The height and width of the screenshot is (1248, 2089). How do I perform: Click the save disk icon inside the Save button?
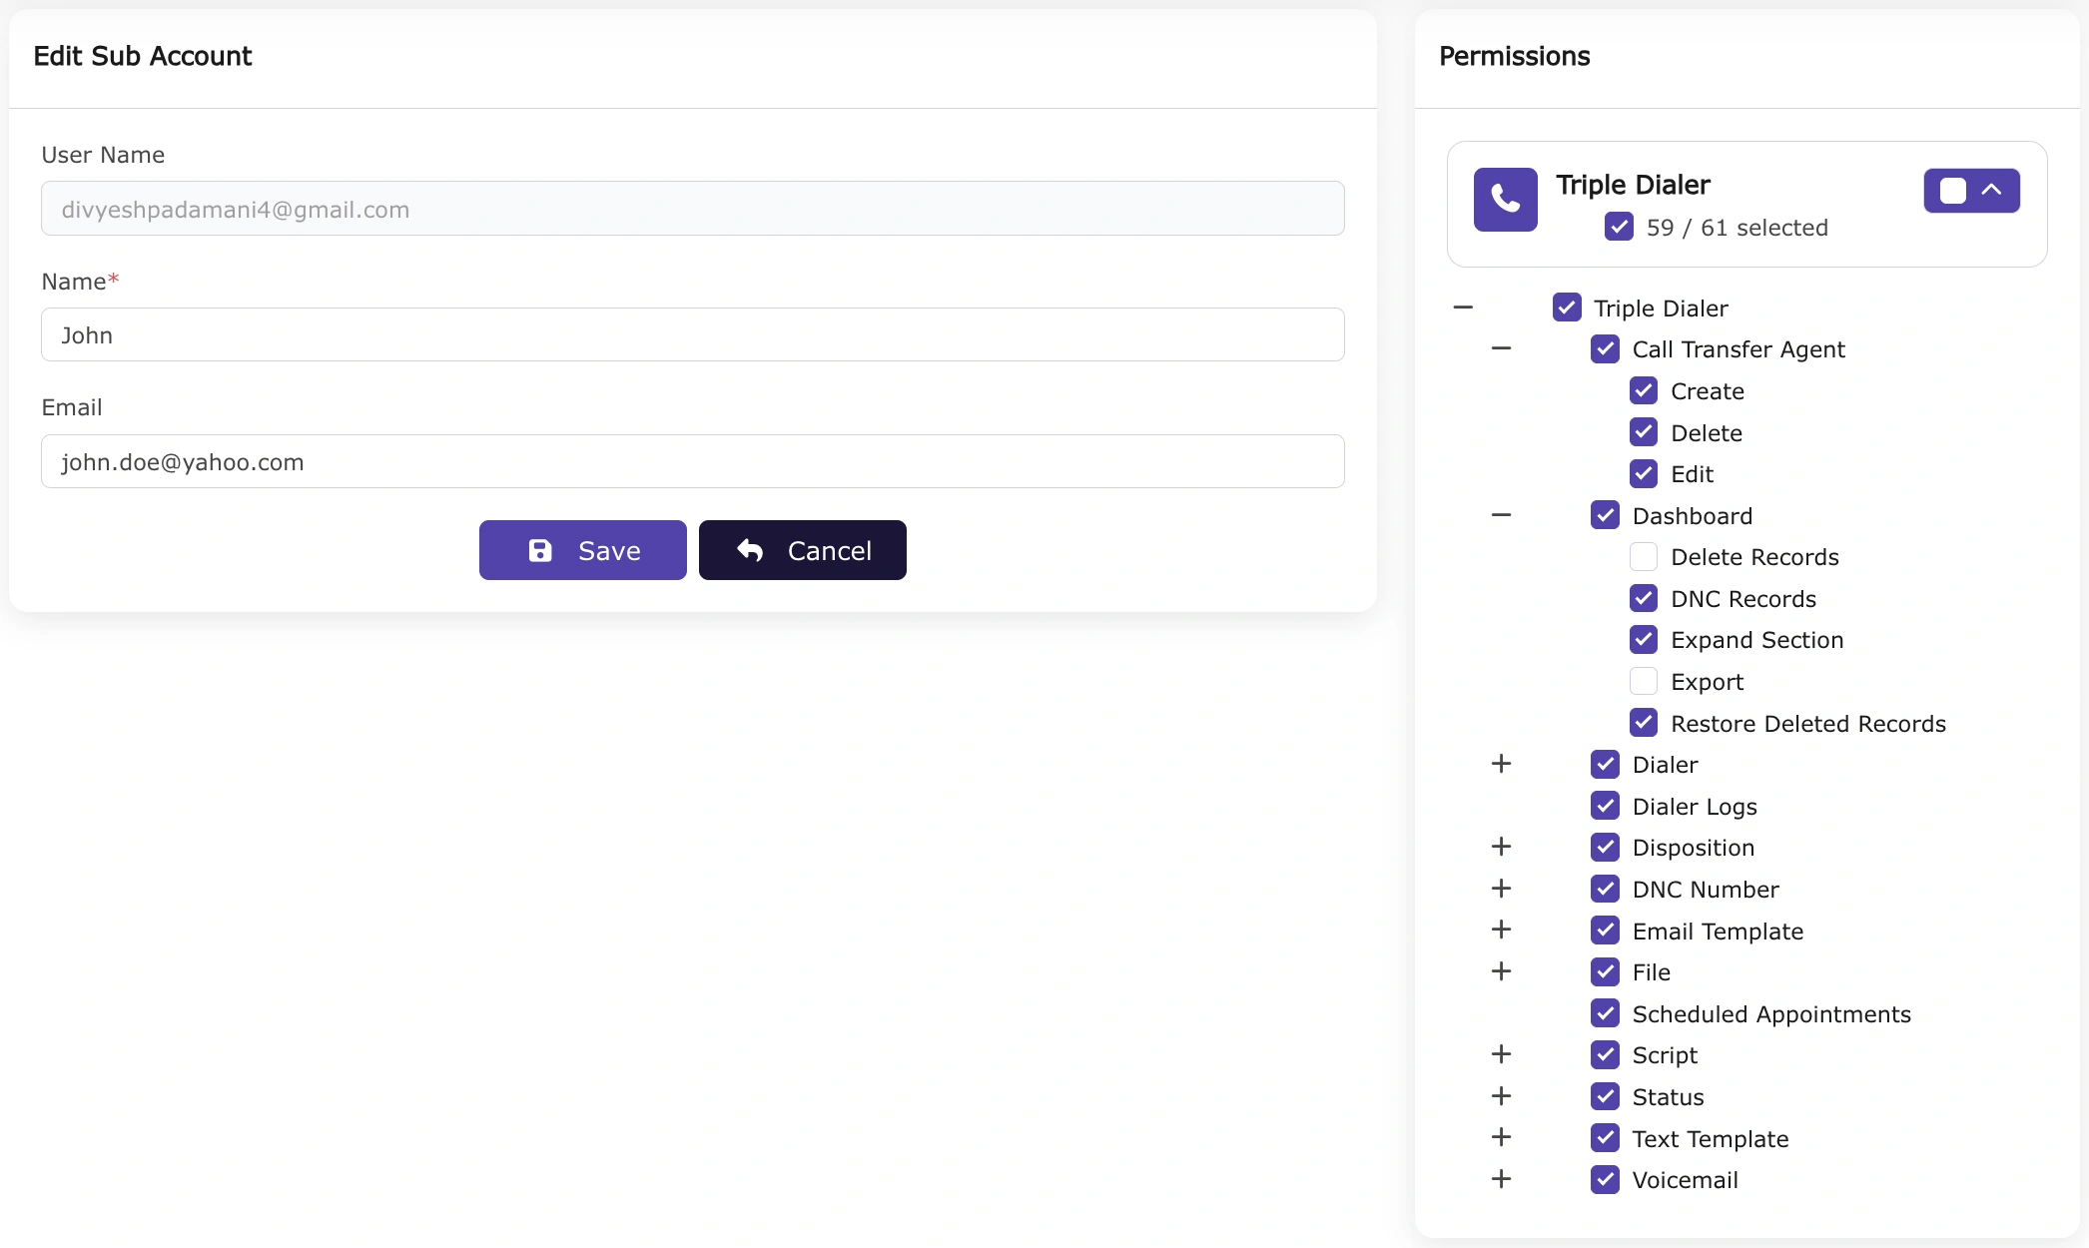click(540, 550)
